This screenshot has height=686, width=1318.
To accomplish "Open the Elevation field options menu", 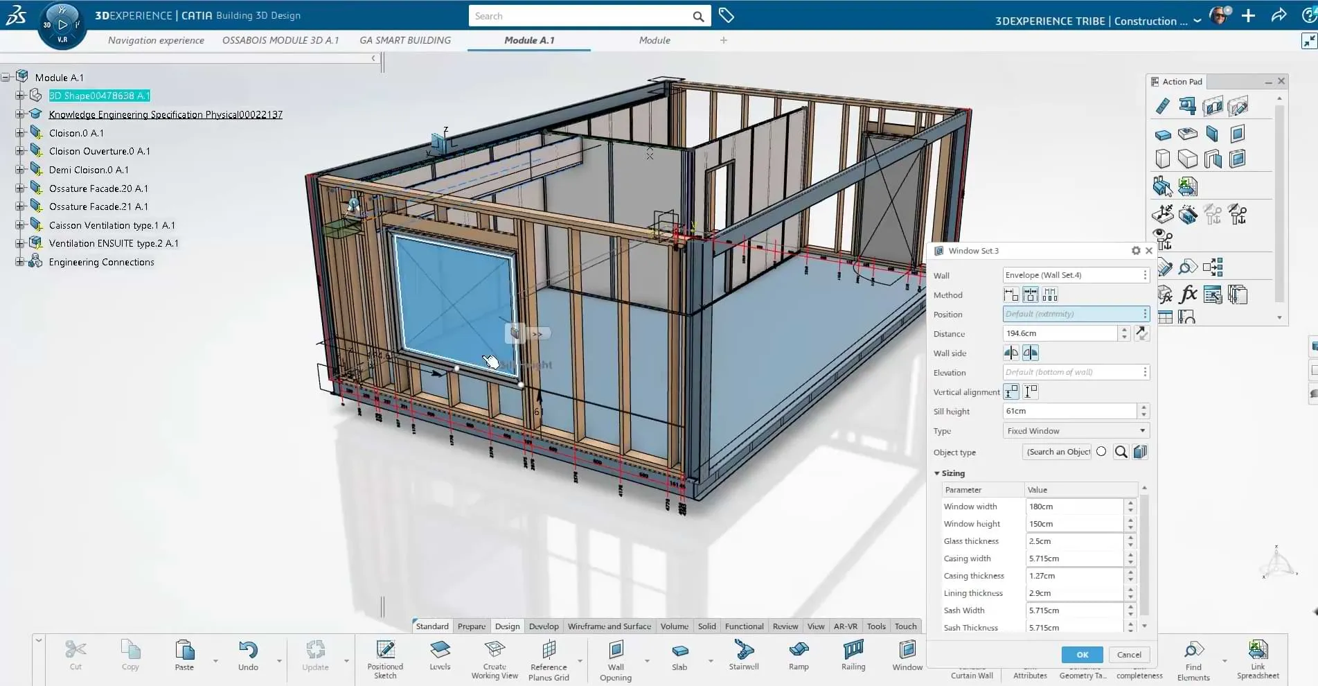I will point(1145,372).
